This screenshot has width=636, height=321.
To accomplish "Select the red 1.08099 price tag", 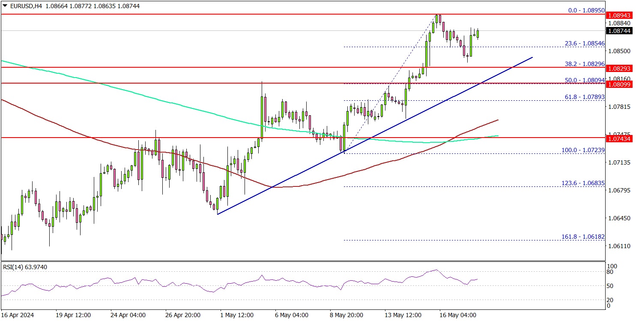I will (x=620, y=84).
